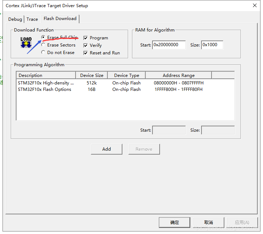Confirm with the 确定 button

coord(175,223)
